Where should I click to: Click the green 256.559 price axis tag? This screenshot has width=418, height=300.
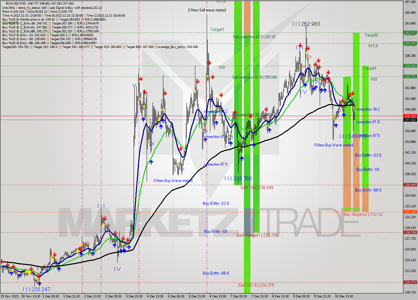click(410, 66)
